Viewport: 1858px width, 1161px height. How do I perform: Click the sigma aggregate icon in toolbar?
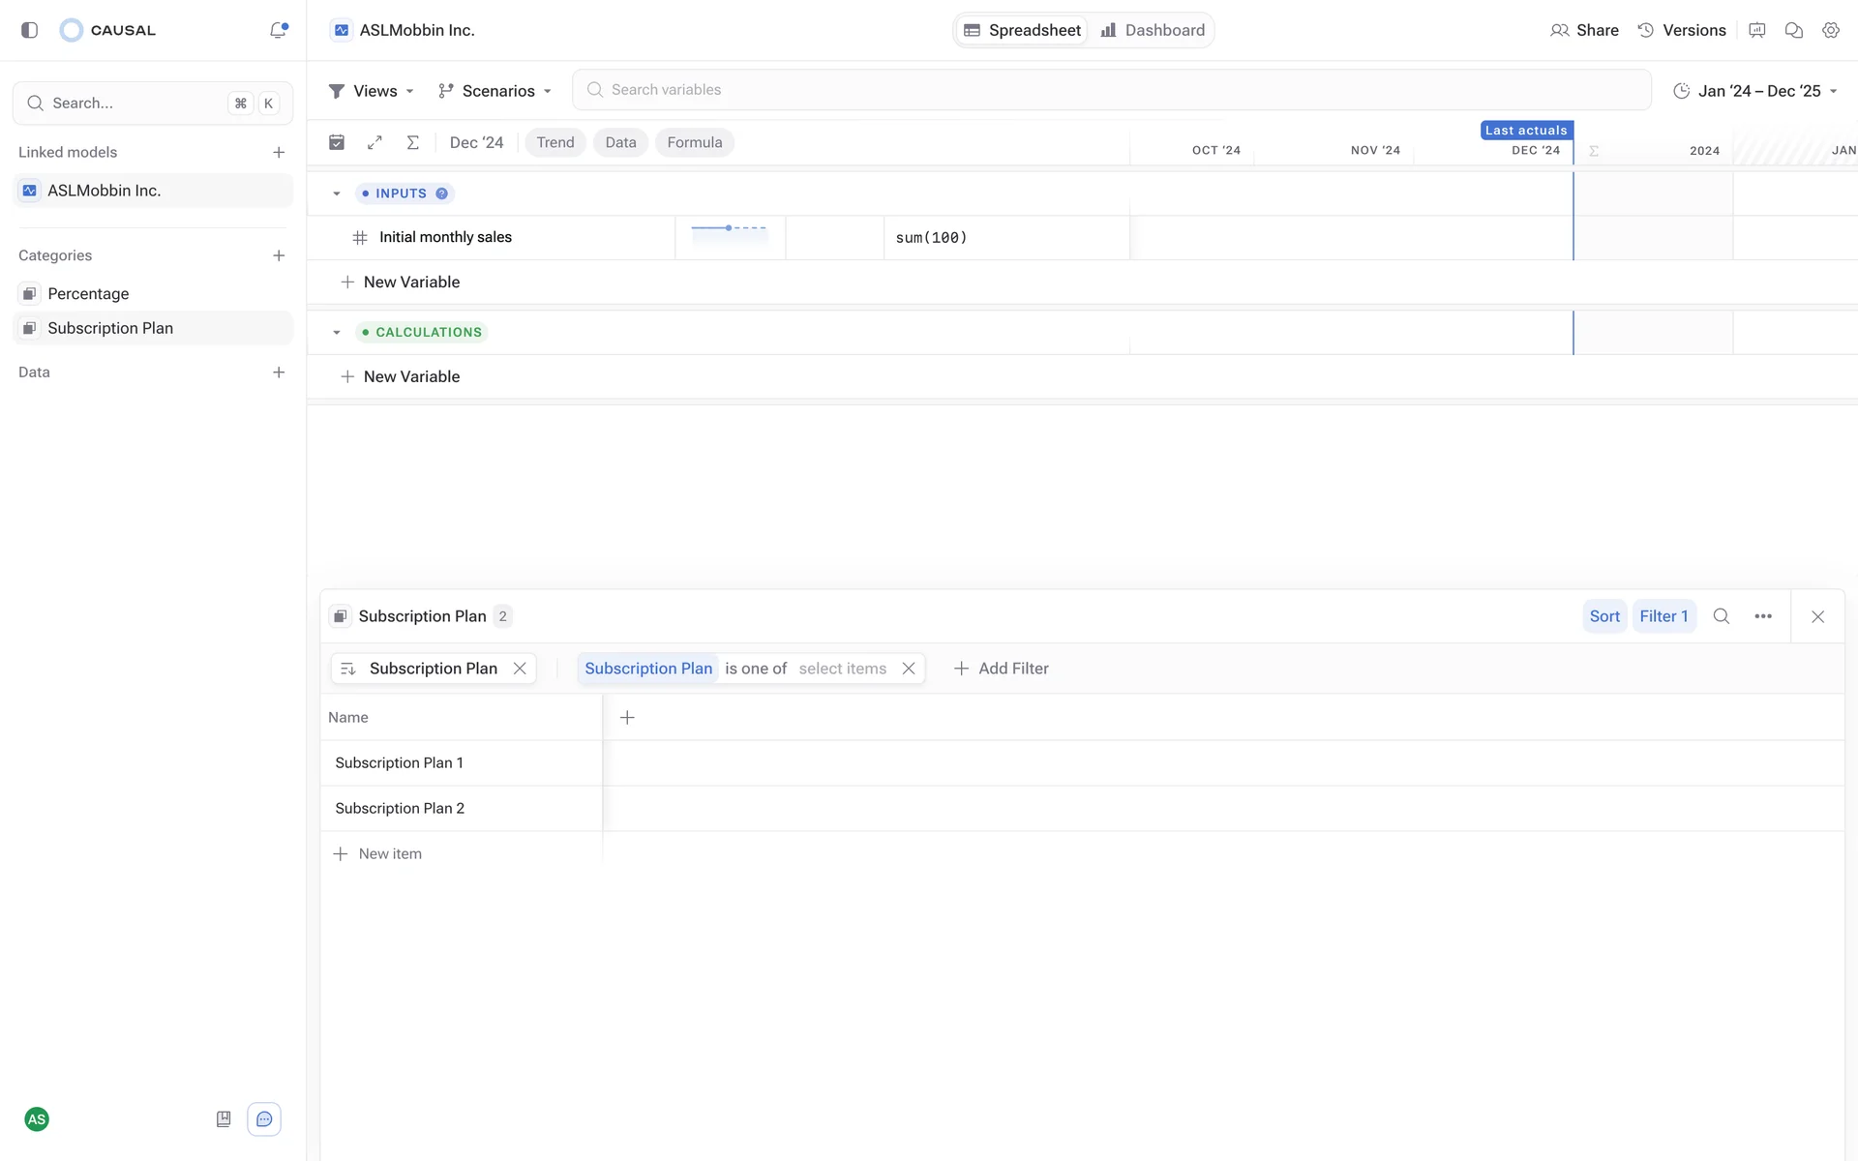[x=412, y=142]
